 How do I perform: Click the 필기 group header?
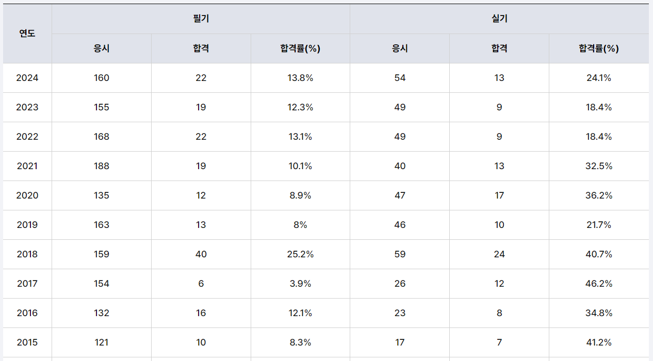click(x=201, y=19)
